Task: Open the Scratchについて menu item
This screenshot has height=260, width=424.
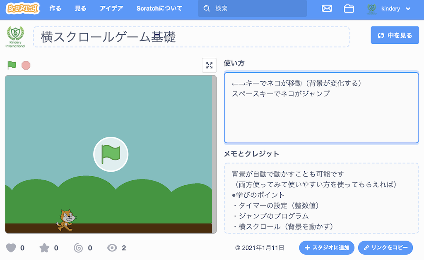Action: [159, 9]
